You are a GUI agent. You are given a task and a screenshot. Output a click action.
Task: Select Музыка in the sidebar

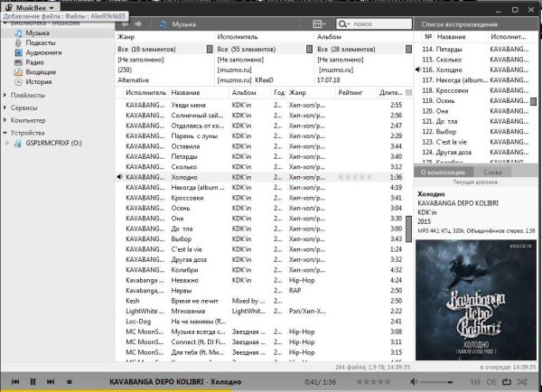(37, 33)
